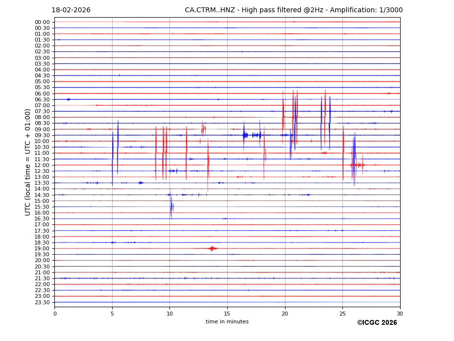The height and width of the screenshot is (341, 454).
Task: Click the blue burst on the 13:30 trace
Action: (141, 183)
